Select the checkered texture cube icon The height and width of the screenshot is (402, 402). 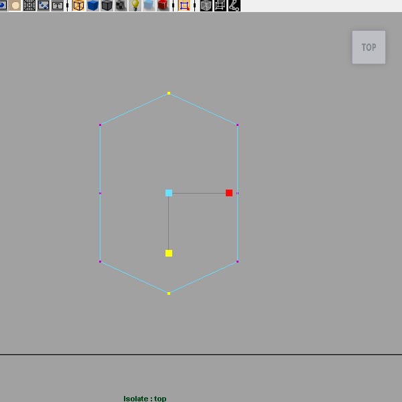click(x=121, y=5)
